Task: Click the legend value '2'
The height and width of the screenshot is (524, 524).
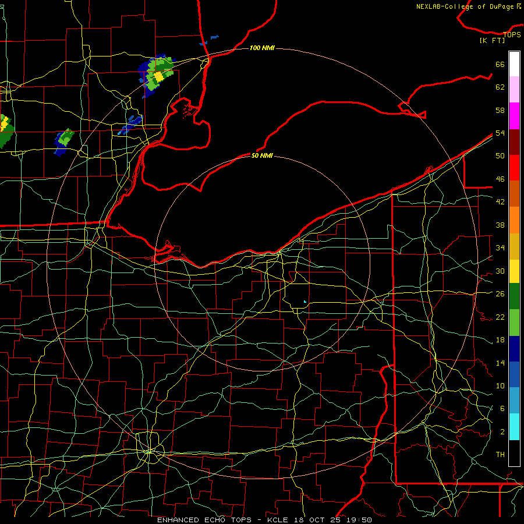Action: (502, 432)
